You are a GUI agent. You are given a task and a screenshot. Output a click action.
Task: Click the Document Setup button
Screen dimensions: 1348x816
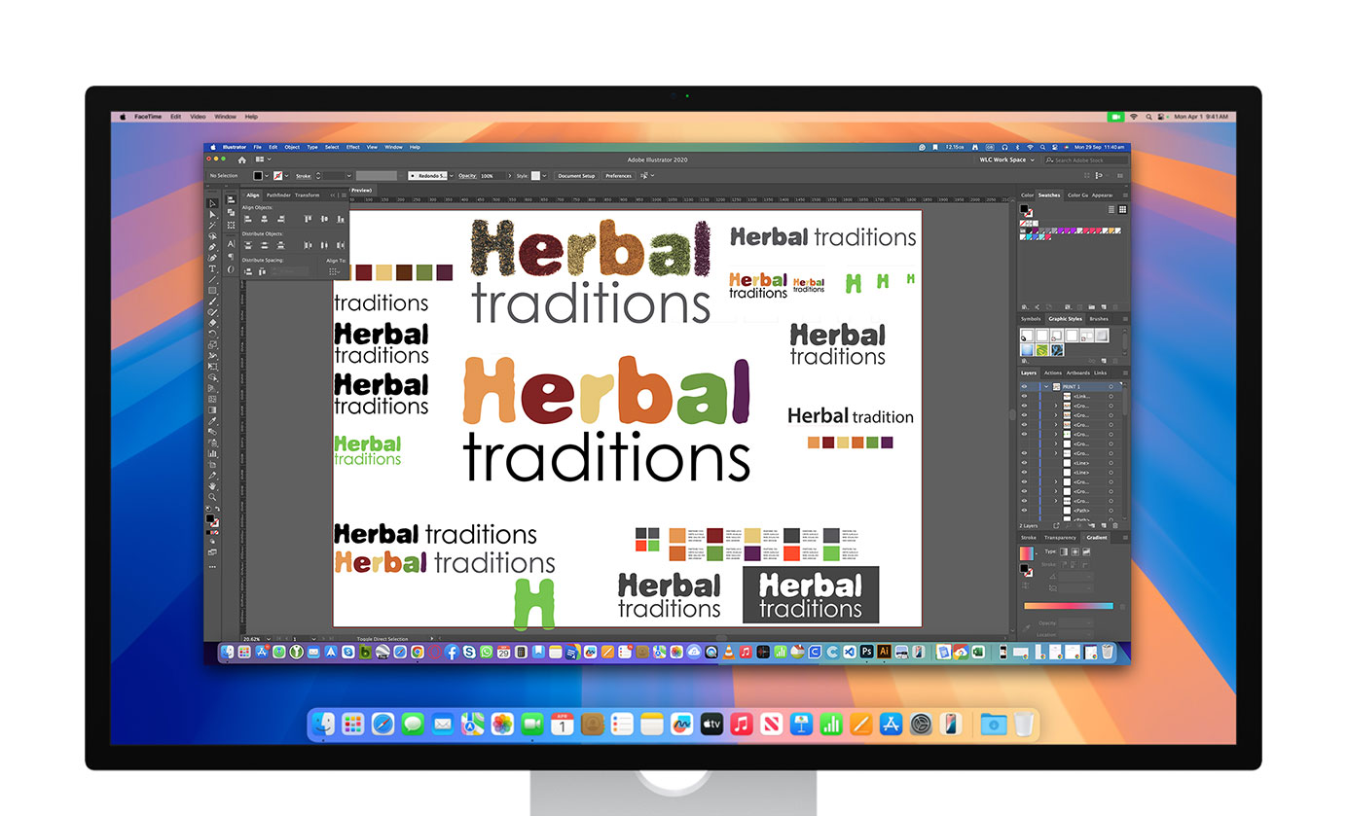tap(575, 176)
